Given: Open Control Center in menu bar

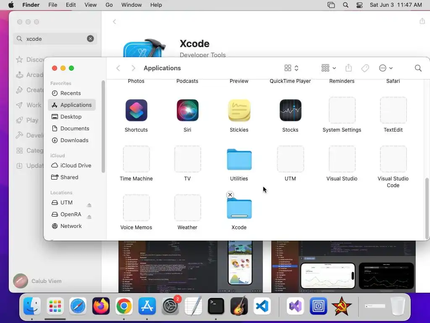Looking at the screenshot, I should pyautogui.click(x=359, y=5).
